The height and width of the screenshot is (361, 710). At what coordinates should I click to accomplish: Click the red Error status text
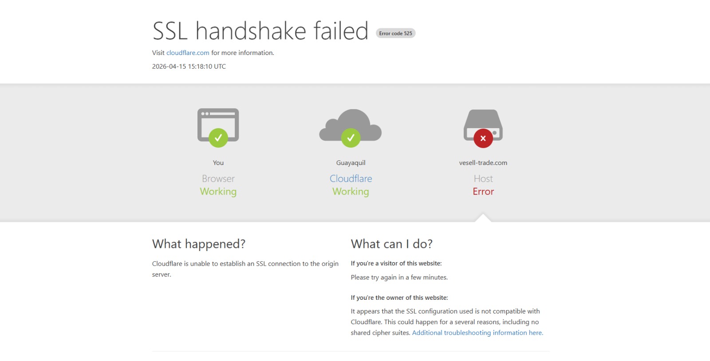tap(483, 192)
